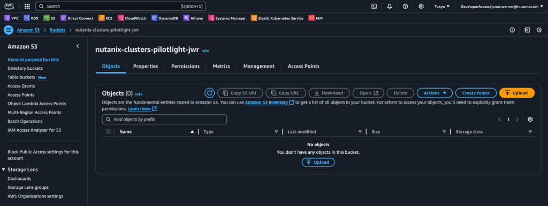
Task: Open the AWS services grid menu
Action: (27, 6)
